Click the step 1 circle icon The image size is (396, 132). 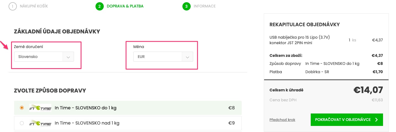coord(13,6)
